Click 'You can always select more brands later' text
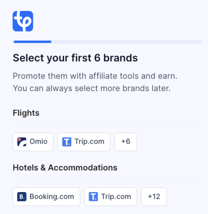 click(92, 88)
